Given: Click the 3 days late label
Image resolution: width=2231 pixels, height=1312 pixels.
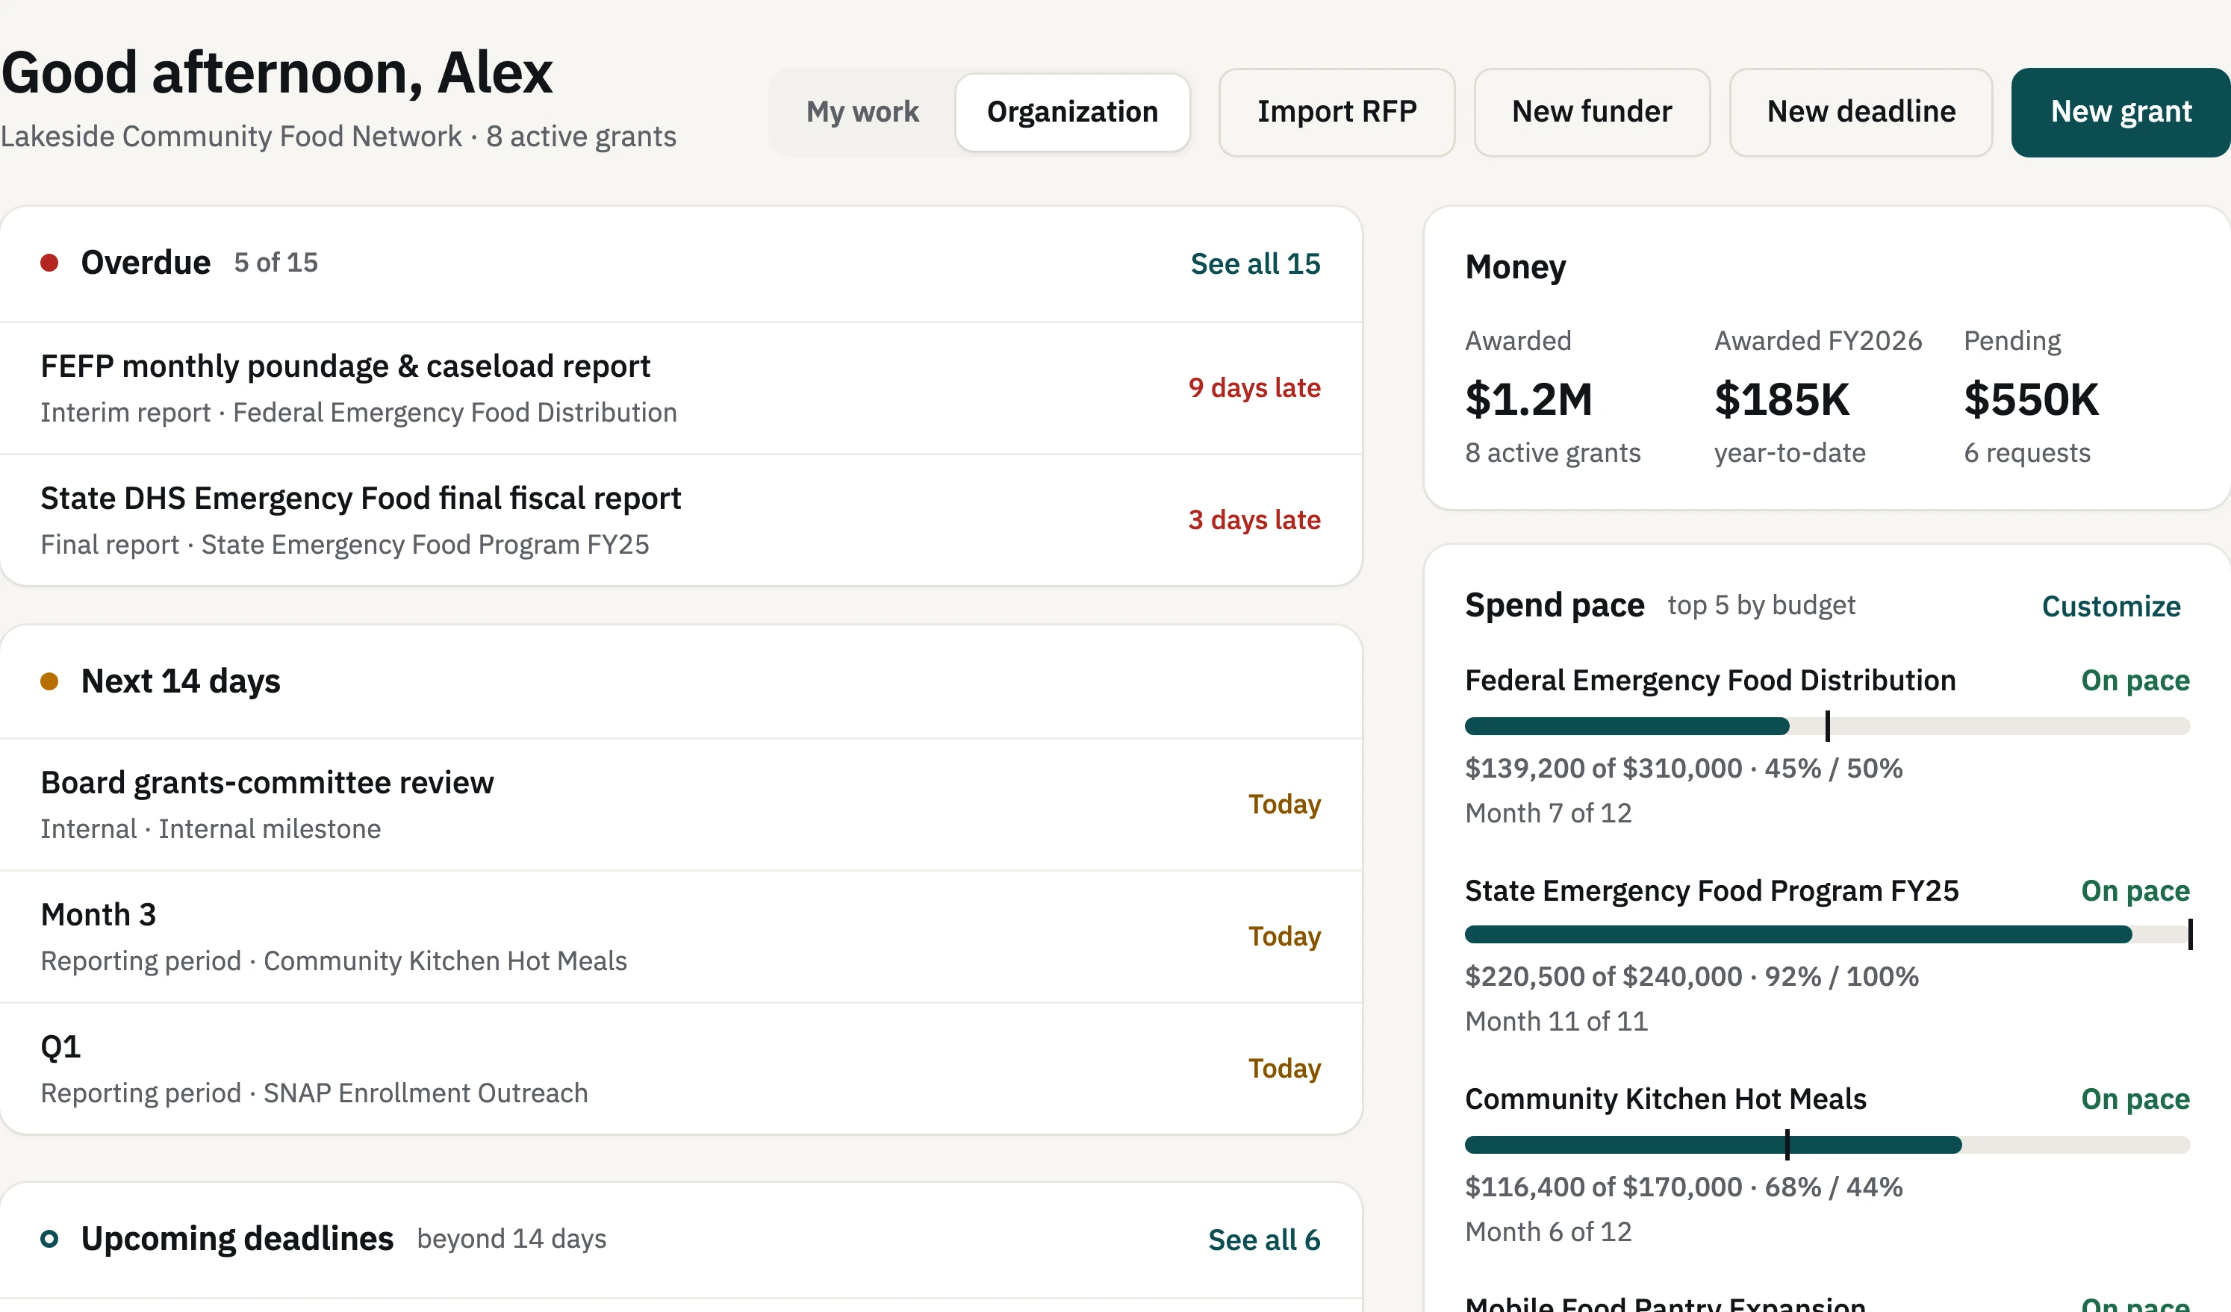Looking at the screenshot, I should [x=1254, y=519].
